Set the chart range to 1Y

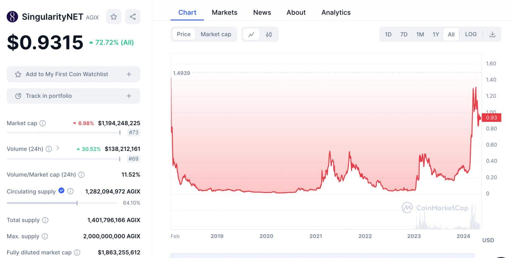436,34
